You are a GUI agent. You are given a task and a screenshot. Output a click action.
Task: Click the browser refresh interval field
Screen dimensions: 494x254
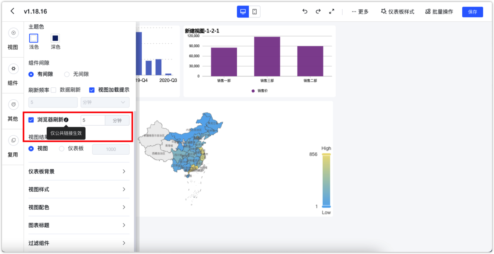[93, 120]
